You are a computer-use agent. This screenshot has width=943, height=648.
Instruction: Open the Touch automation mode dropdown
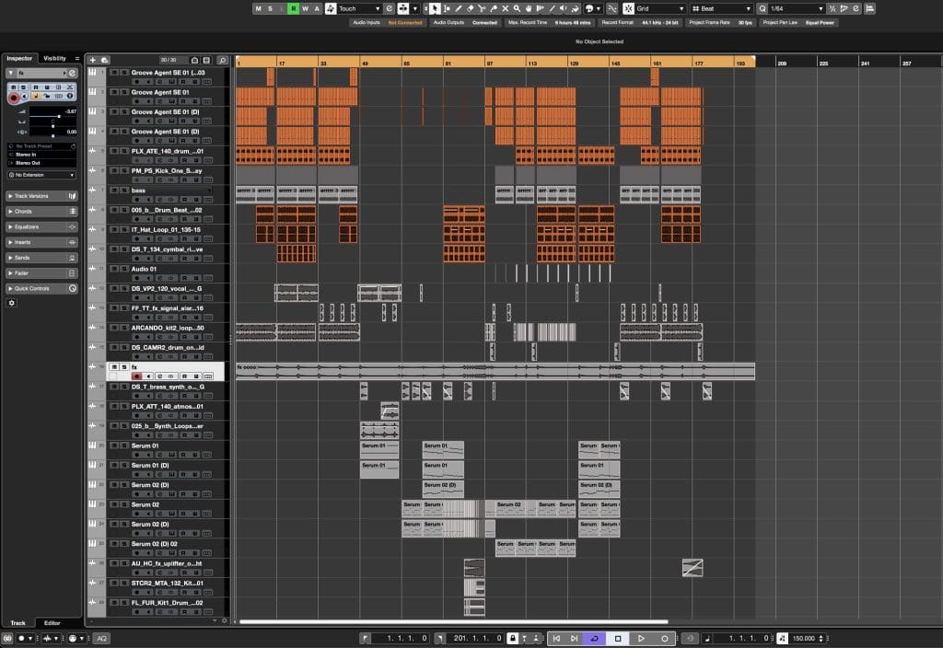[359, 8]
